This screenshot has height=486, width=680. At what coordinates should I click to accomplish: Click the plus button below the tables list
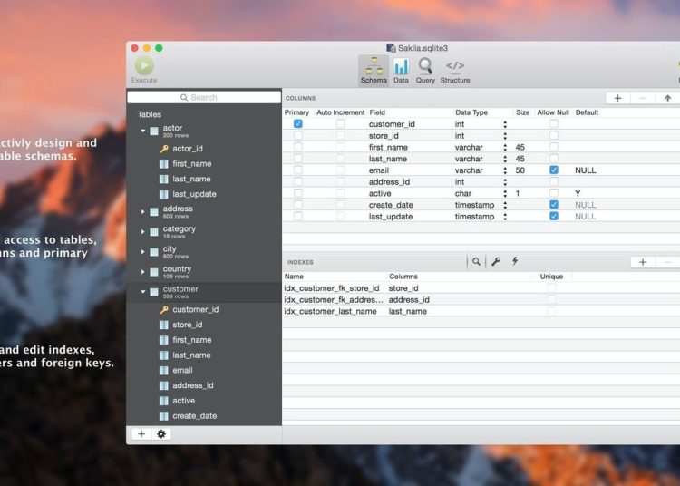point(141,434)
